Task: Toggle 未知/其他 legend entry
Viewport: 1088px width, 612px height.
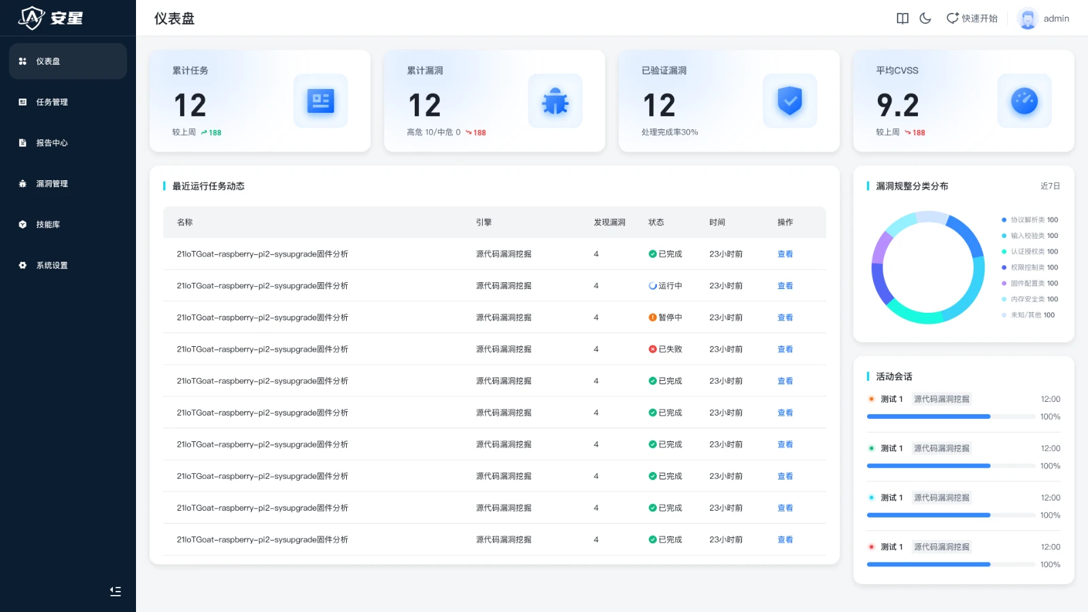Action: [x=1028, y=315]
